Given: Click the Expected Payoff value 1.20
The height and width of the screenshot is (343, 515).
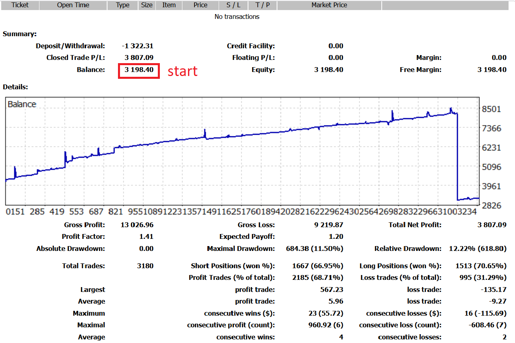Looking at the screenshot, I should pos(336,237).
